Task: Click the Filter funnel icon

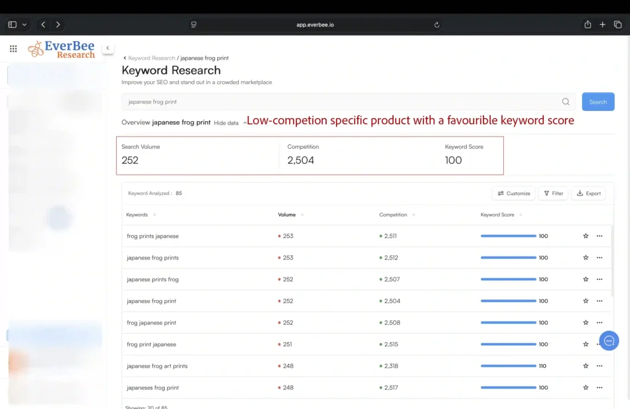Action: [547, 193]
